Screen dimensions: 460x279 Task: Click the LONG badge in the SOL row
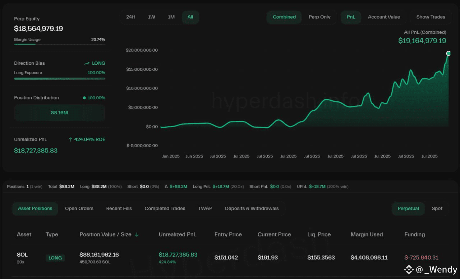tap(55, 258)
